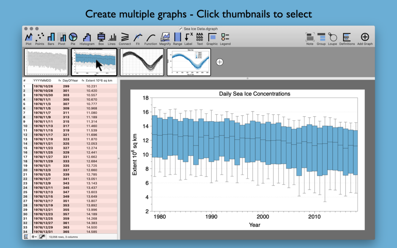The image size is (397, 248).
Task: Open the gear settings menu at bottom left
Action: [34, 237]
